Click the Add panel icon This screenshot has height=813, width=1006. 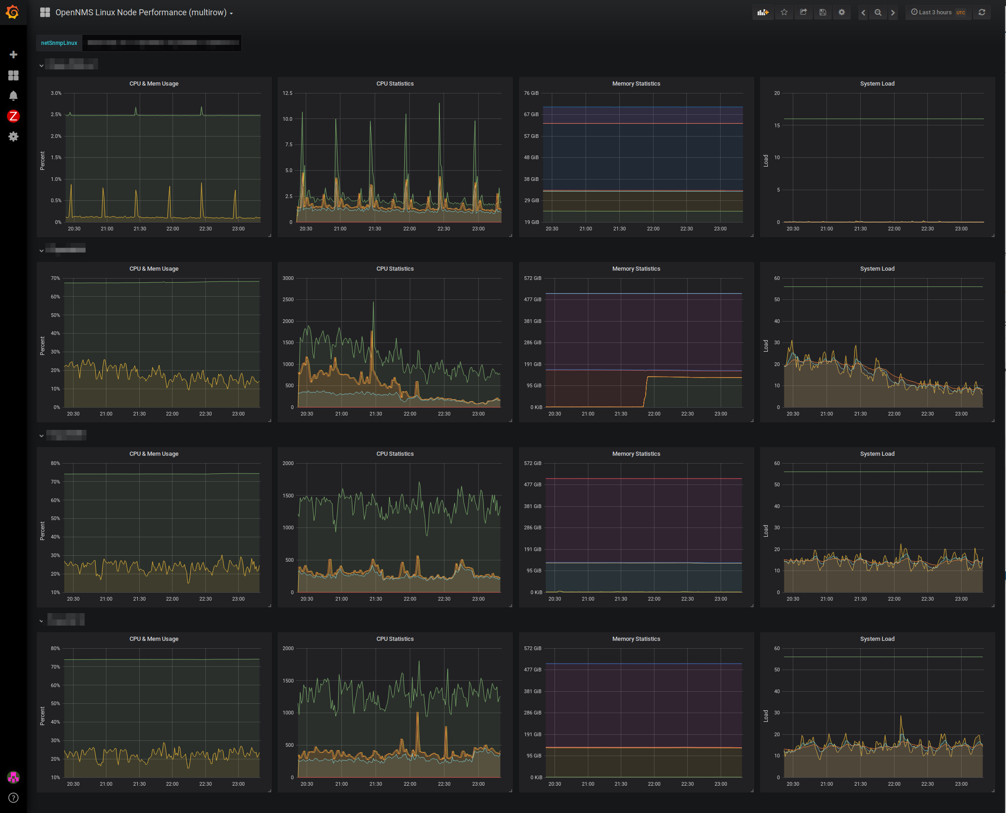click(x=763, y=12)
